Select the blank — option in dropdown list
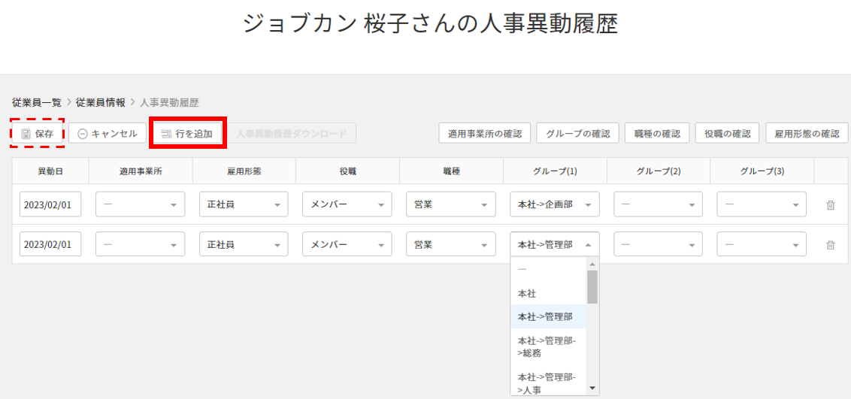Screen dimensions: 851x399 click(549, 270)
